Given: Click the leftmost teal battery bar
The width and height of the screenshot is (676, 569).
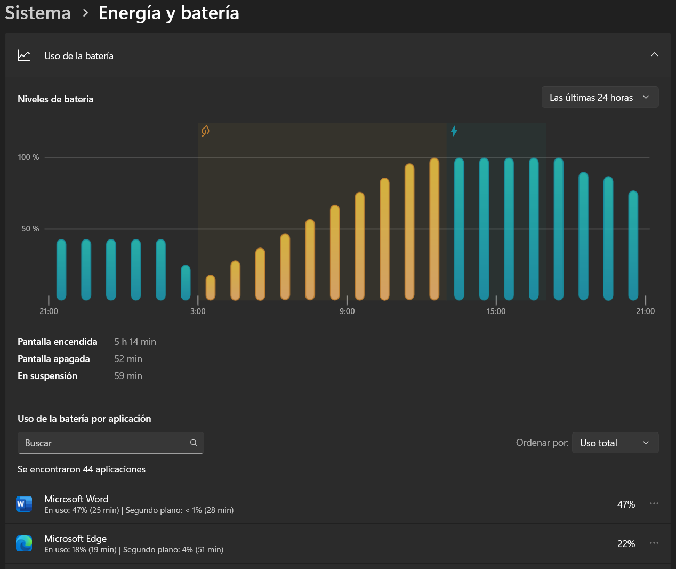Looking at the screenshot, I should tap(61, 269).
